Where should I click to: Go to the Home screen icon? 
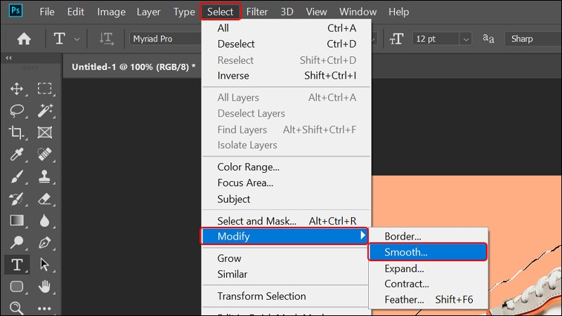[24, 39]
